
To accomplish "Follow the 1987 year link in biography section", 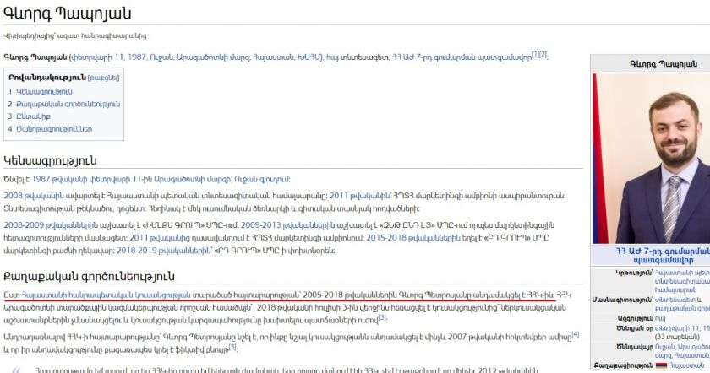I will tap(40, 179).
